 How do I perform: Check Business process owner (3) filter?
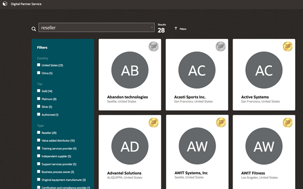coord(38,172)
